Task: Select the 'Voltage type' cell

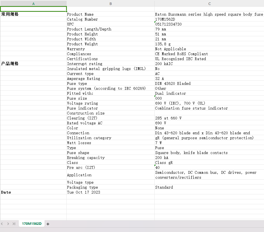Action: click(110, 182)
